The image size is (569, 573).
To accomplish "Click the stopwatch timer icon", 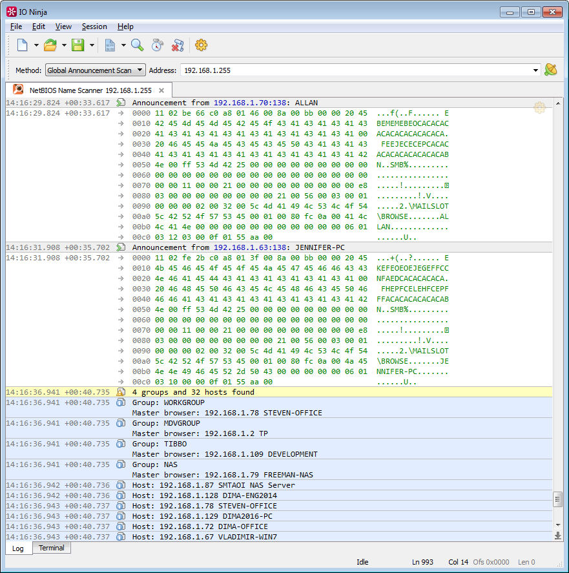I will point(157,45).
